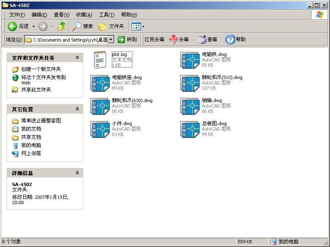Click the 共享文档 folder icon
This screenshot has height=247, width=330.
pos(15,137)
